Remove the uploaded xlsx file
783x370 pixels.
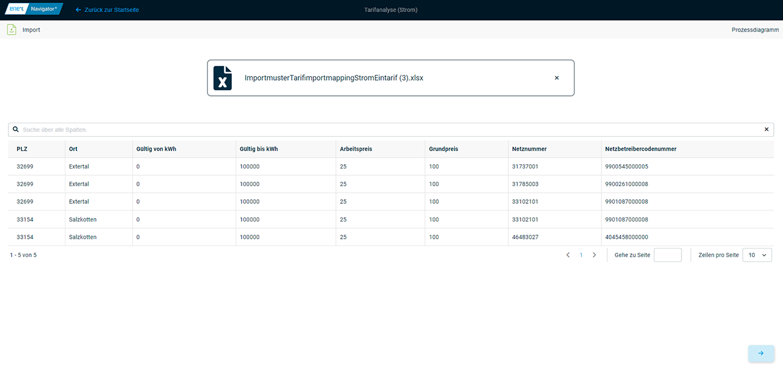[x=557, y=78]
